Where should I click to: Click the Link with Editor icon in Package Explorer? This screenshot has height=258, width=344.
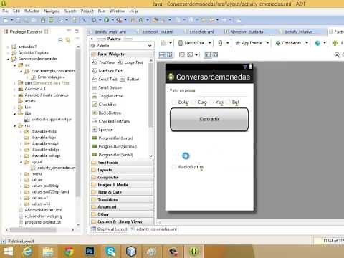click(x=68, y=40)
